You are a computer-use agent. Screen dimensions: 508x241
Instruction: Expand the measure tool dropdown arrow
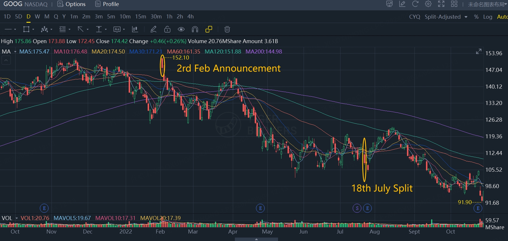click(x=106, y=29)
